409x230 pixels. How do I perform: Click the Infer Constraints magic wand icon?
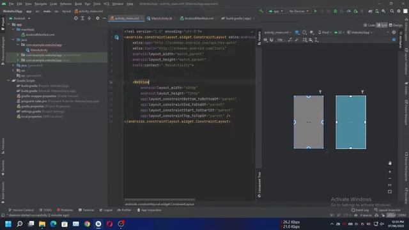pyautogui.click(x=297, y=40)
